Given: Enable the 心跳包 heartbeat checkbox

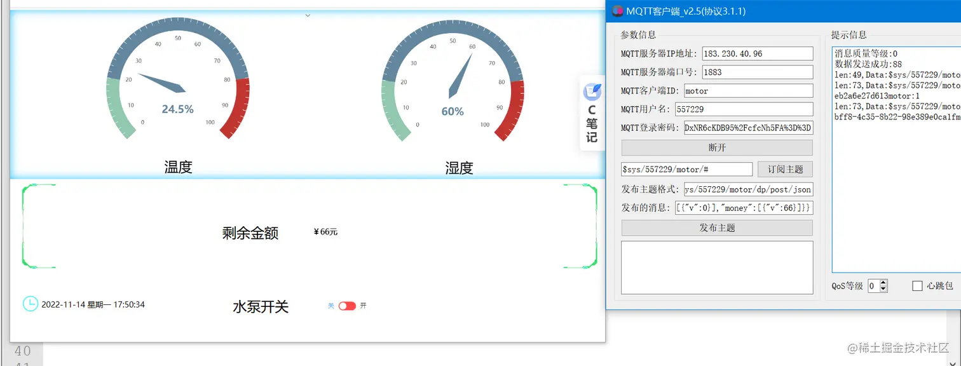Looking at the screenshot, I should [917, 286].
